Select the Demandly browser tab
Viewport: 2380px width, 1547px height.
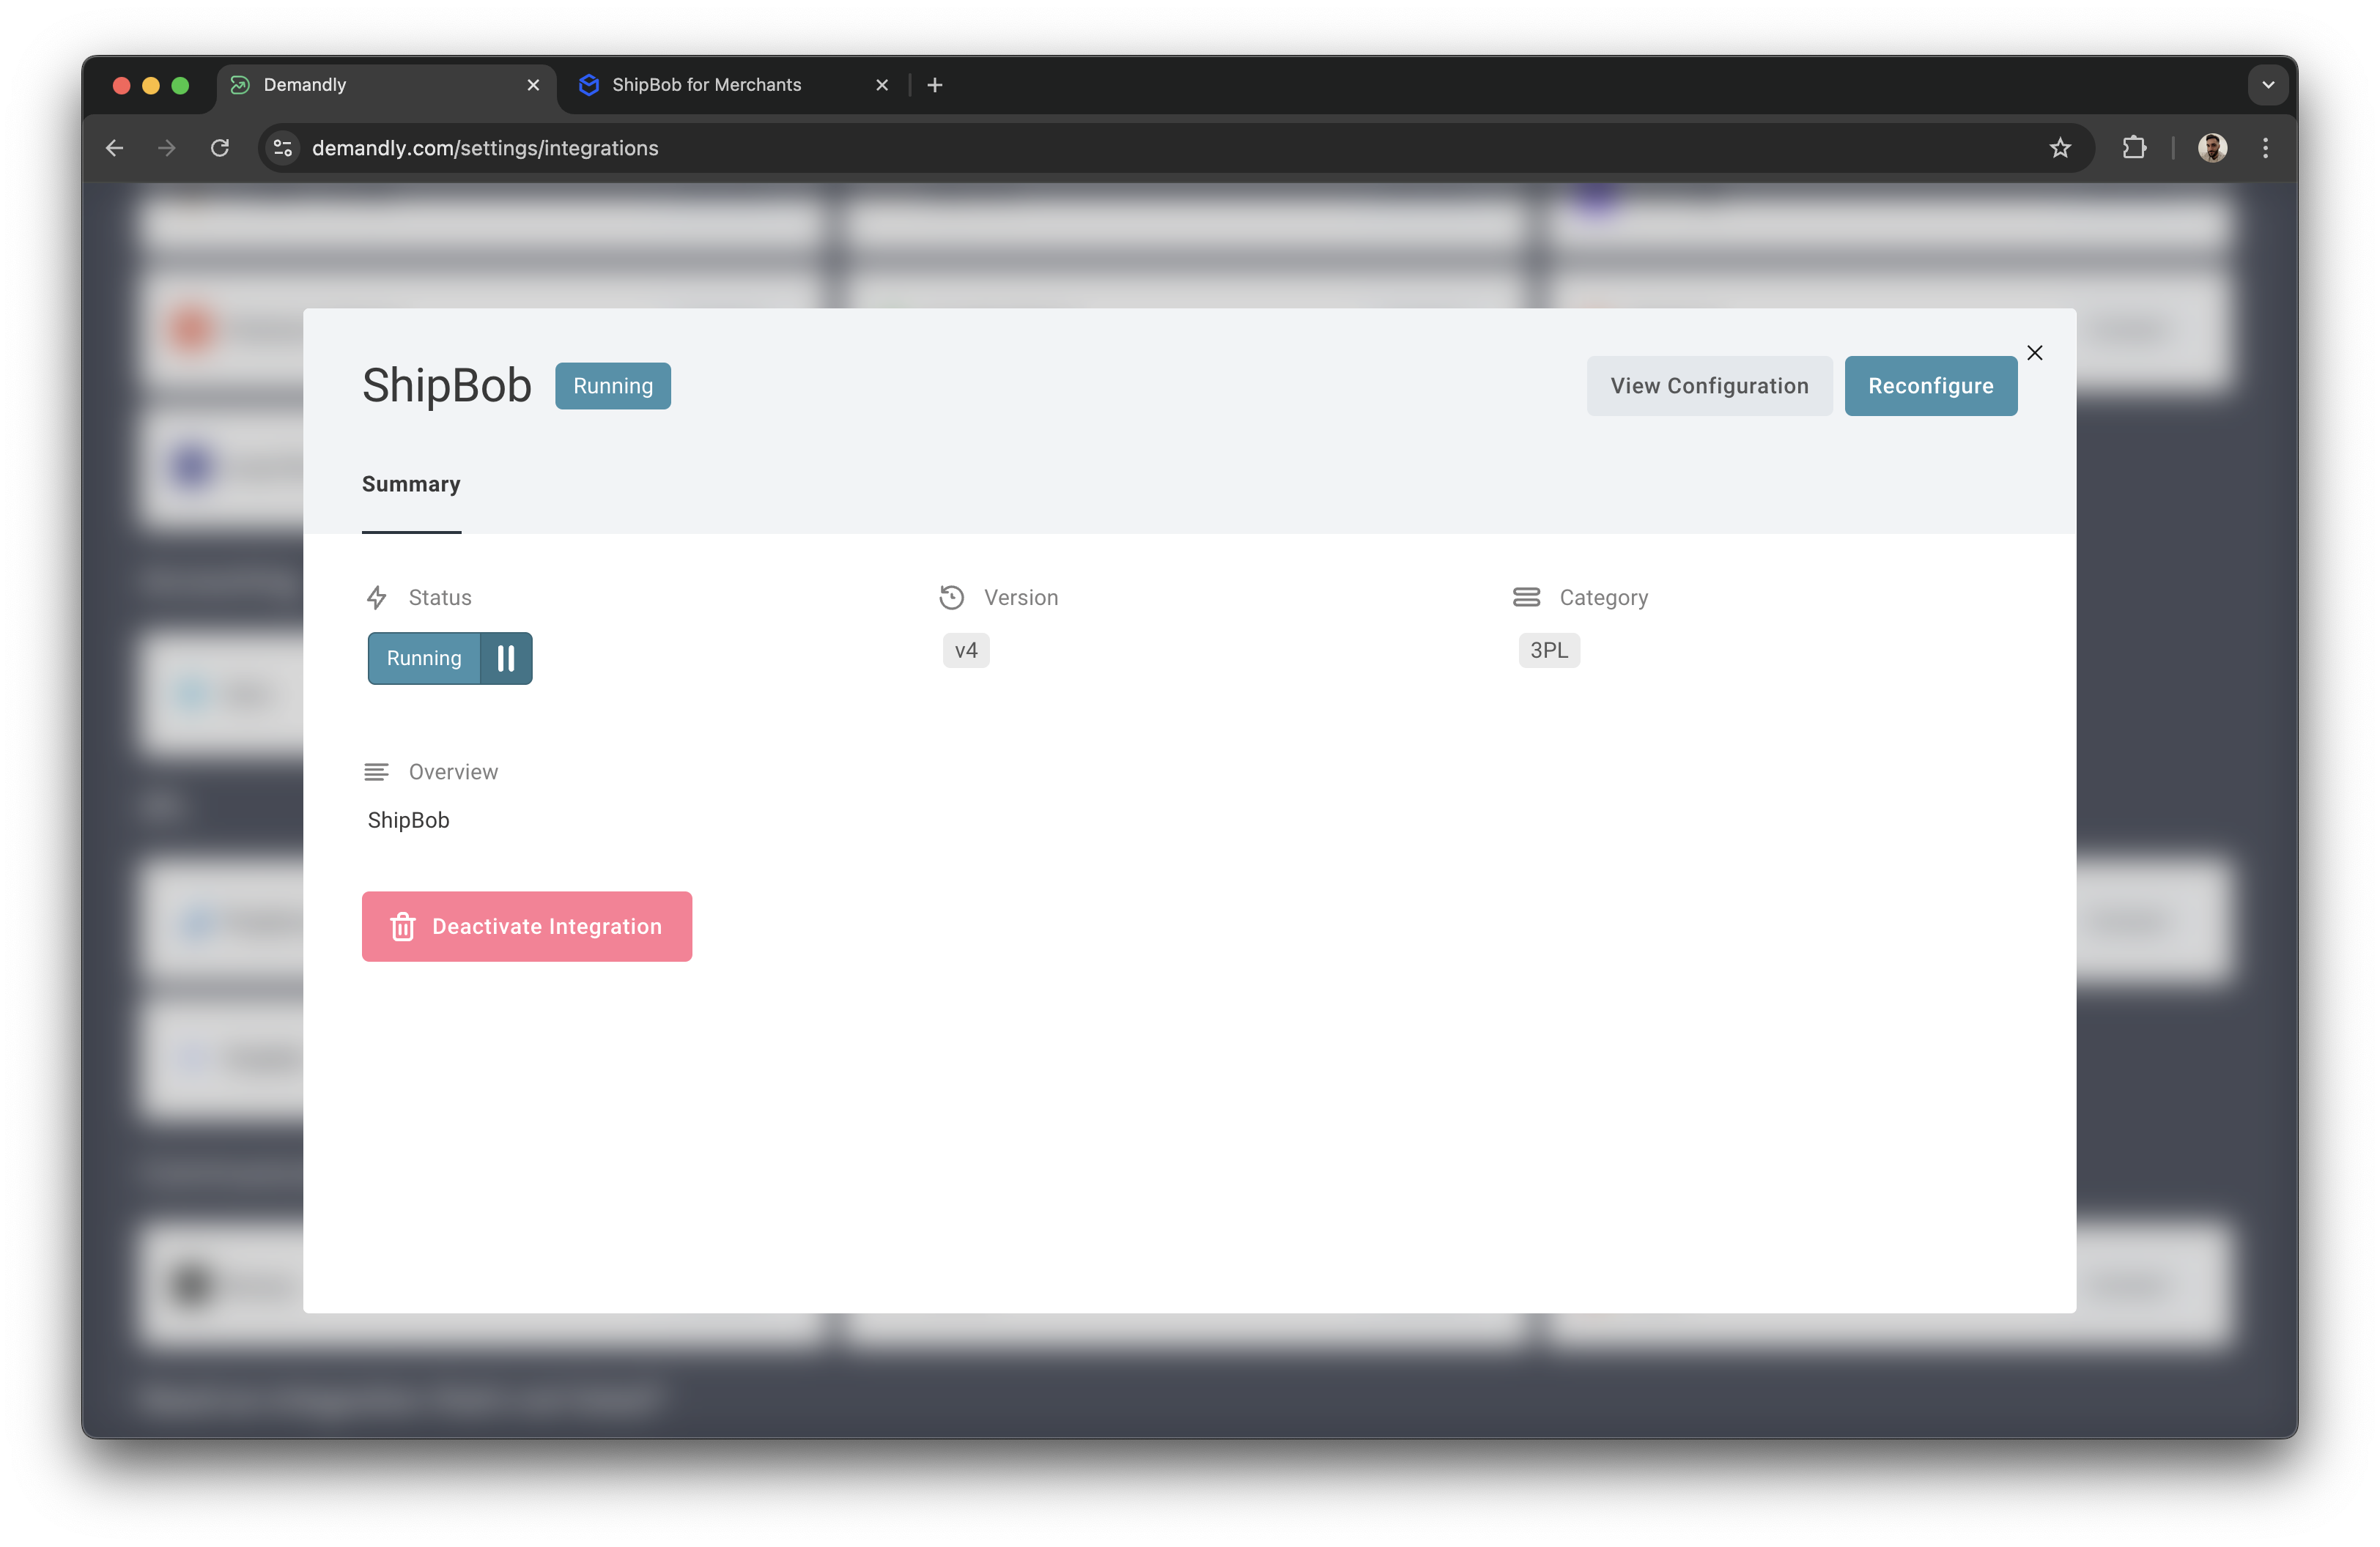click(x=303, y=85)
